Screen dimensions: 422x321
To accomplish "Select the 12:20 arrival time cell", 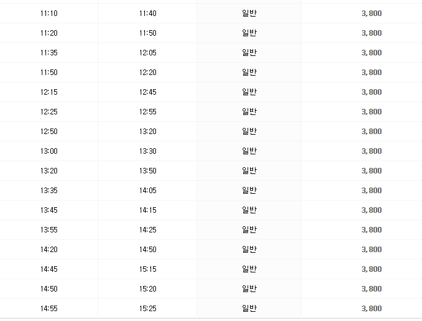I will 147,73.
